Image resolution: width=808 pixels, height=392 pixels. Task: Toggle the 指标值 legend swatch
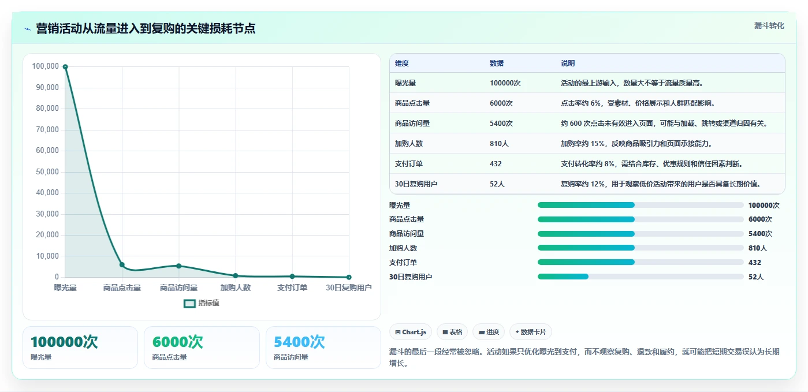[x=189, y=303]
